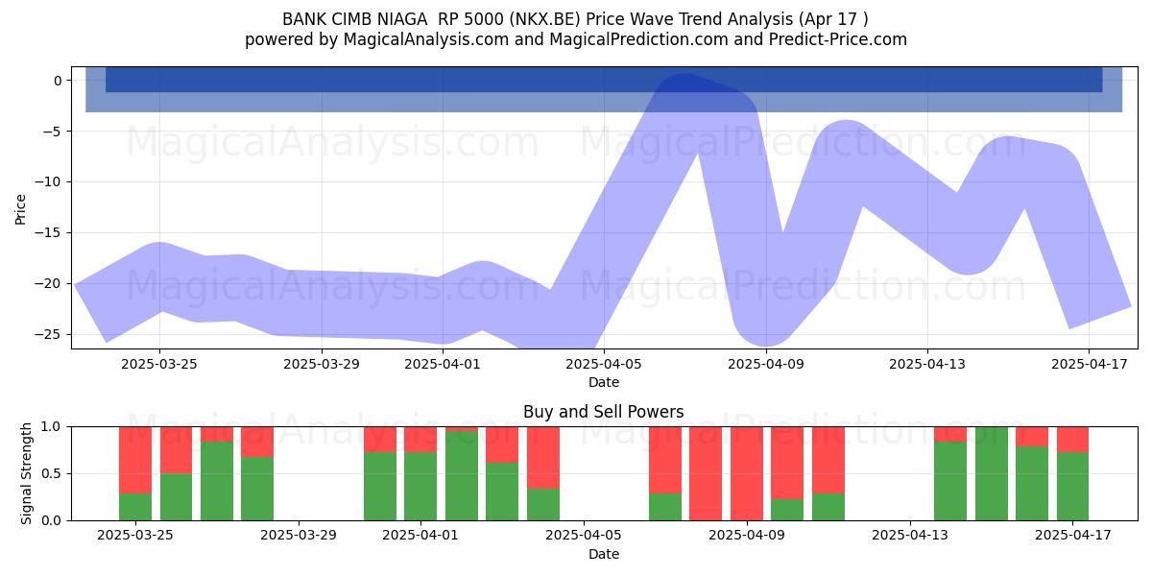The image size is (1152, 576).
Task: Click the 'Date' label below the price wave chart
Action: (604, 382)
